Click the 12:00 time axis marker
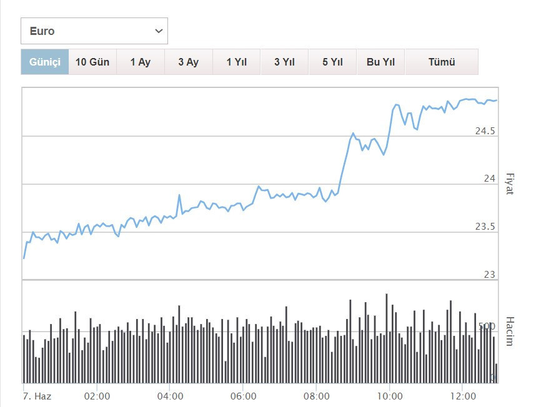 (x=462, y=396)
